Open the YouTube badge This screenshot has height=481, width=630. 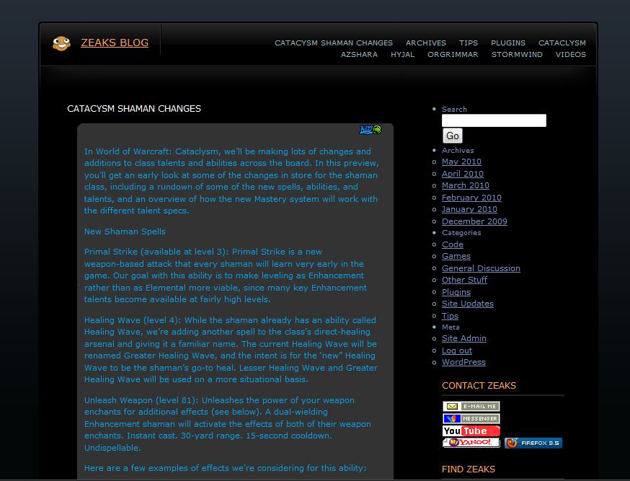(x=471, y=431)
